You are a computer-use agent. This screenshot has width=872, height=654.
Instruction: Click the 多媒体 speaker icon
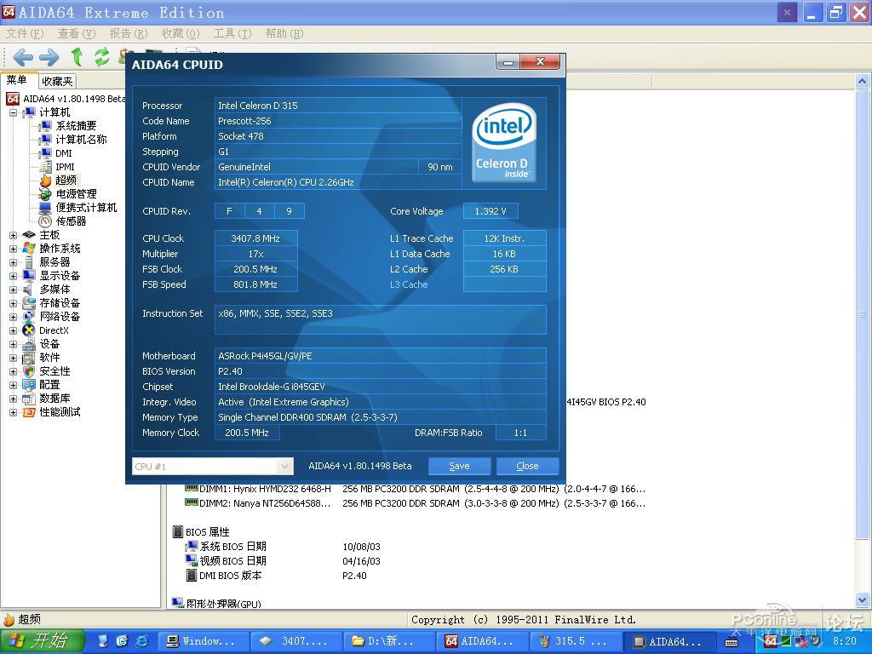click(x=29, y=290)
